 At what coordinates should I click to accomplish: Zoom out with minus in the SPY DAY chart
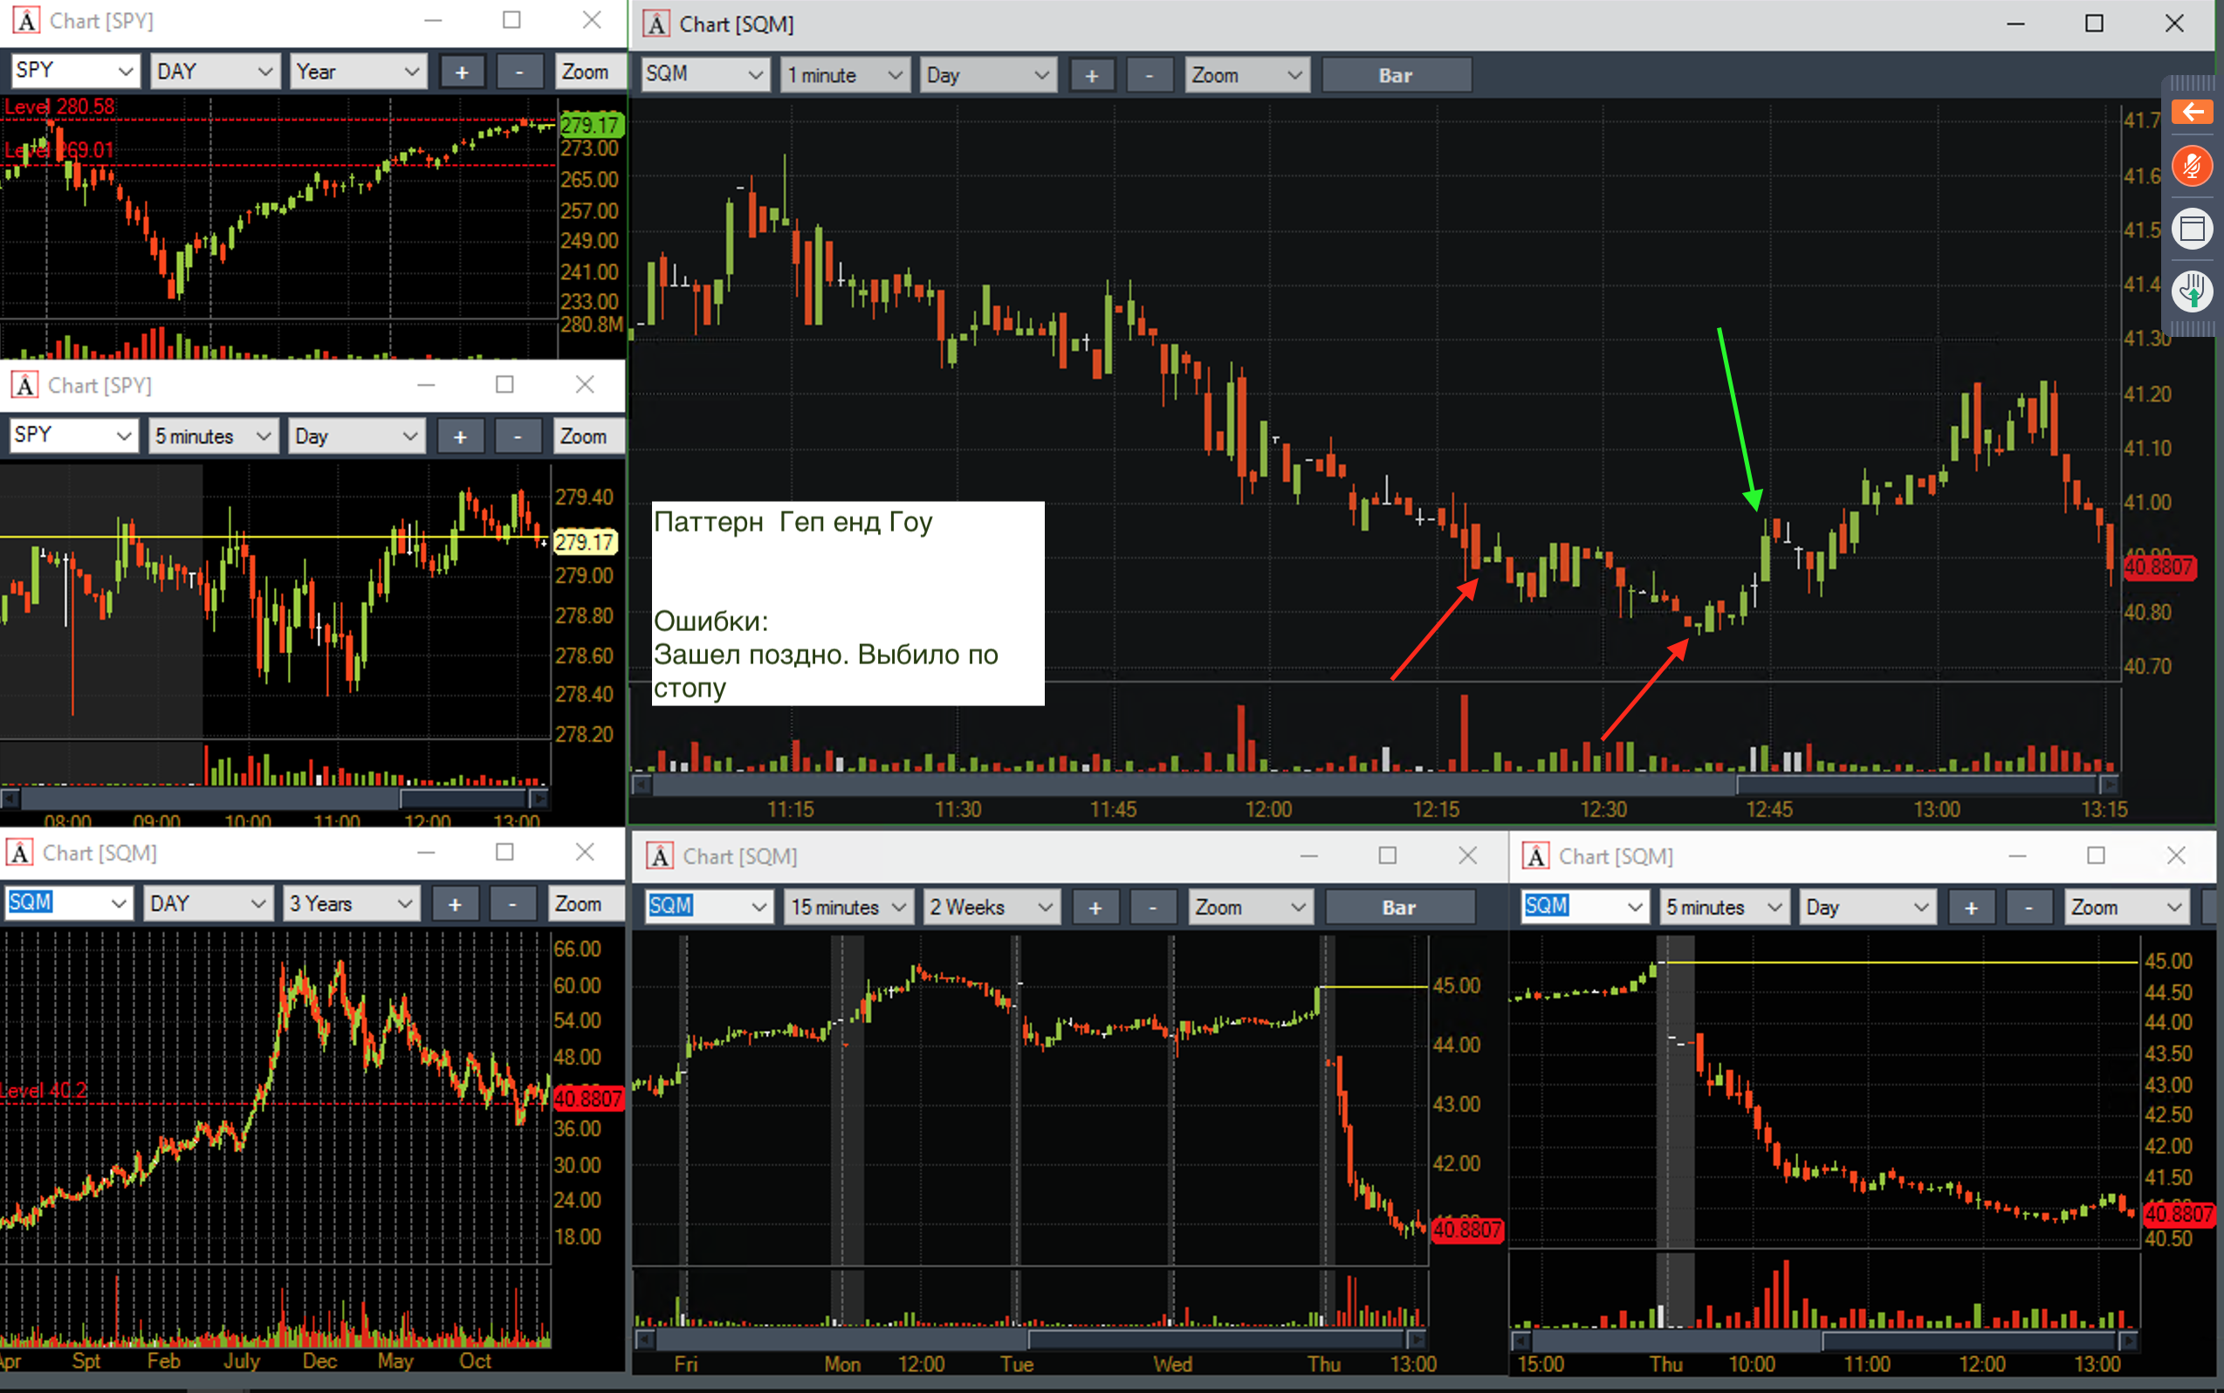point(519,72)
